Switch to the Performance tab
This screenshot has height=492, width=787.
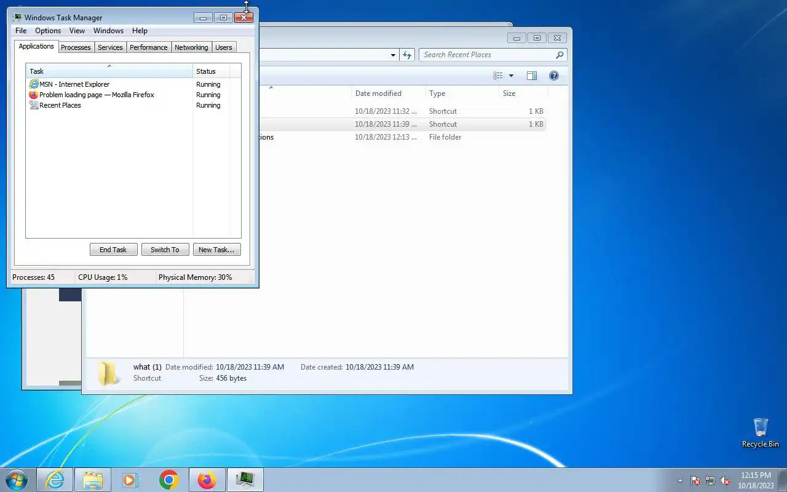tap(148, 47)
